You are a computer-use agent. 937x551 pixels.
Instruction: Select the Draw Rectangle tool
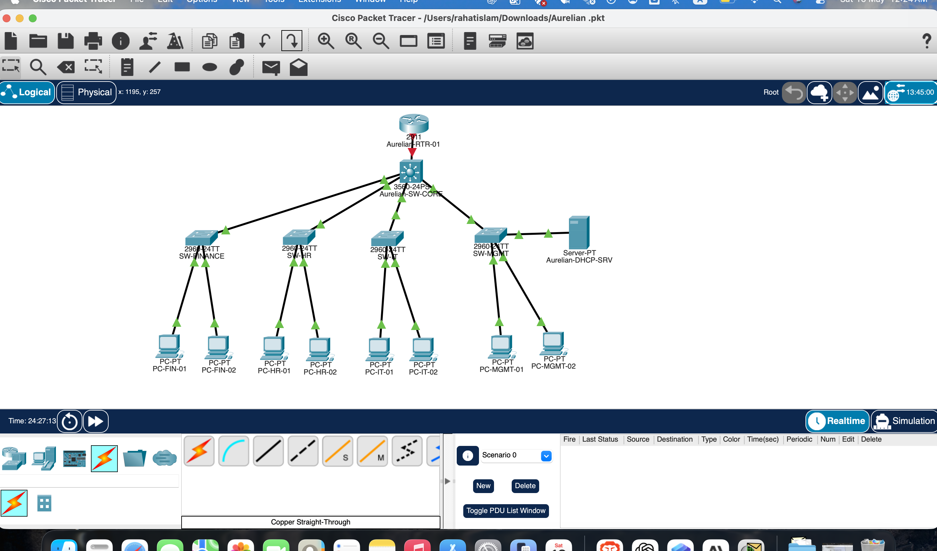(x=182, y=67)
